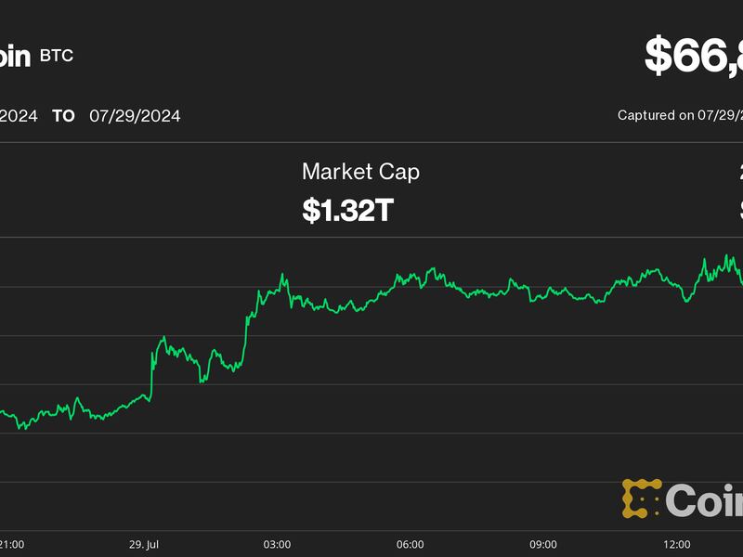The height and width of the screenshot is (557, 743).
Task: Click the 03:00 time axis label
Action: point(277,544)
